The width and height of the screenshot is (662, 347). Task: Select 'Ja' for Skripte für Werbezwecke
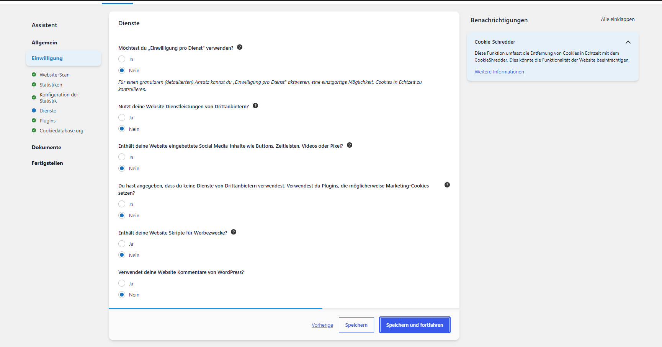pyautogui.click(x=122, y=244)
